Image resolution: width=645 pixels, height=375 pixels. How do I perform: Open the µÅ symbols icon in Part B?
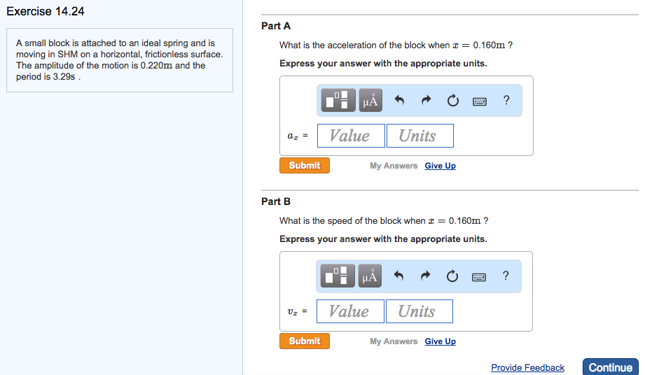coord(370,276)
